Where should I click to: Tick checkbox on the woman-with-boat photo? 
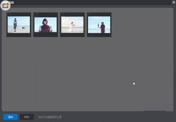tap(9, 14)
